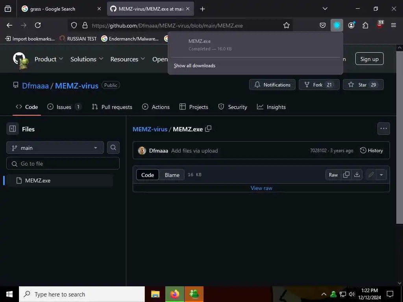Fork the repository
The width and height of the screenshot is (403, 302).
click(x=319, y=85)
